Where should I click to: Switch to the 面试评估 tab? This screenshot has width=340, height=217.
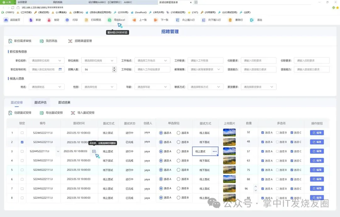pyautogui.click(x=41, y=103)
